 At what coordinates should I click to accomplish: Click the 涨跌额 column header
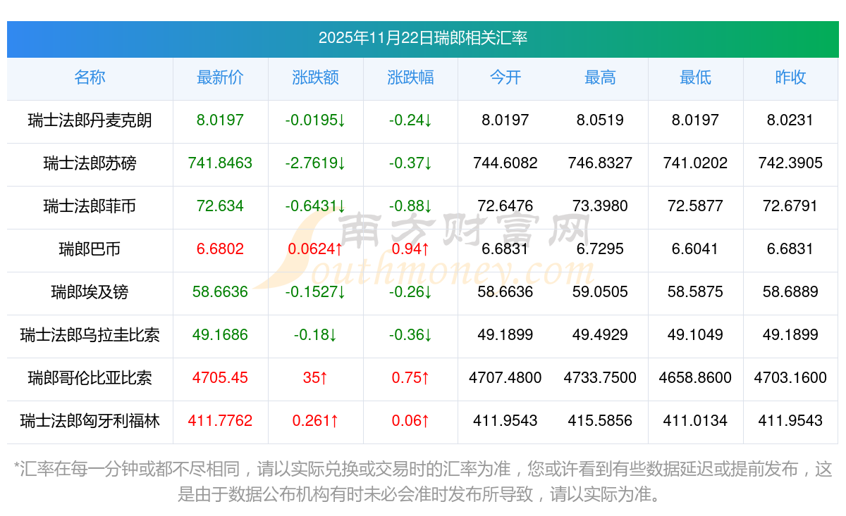click(315, 77)
